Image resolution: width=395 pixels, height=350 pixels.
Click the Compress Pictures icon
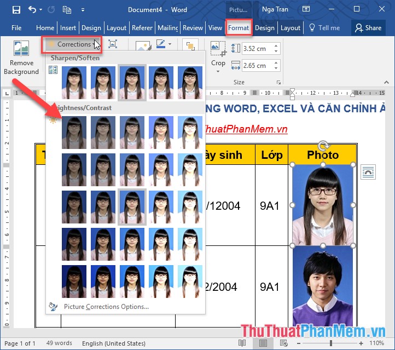pyautogui.click(x=113, y=44)
